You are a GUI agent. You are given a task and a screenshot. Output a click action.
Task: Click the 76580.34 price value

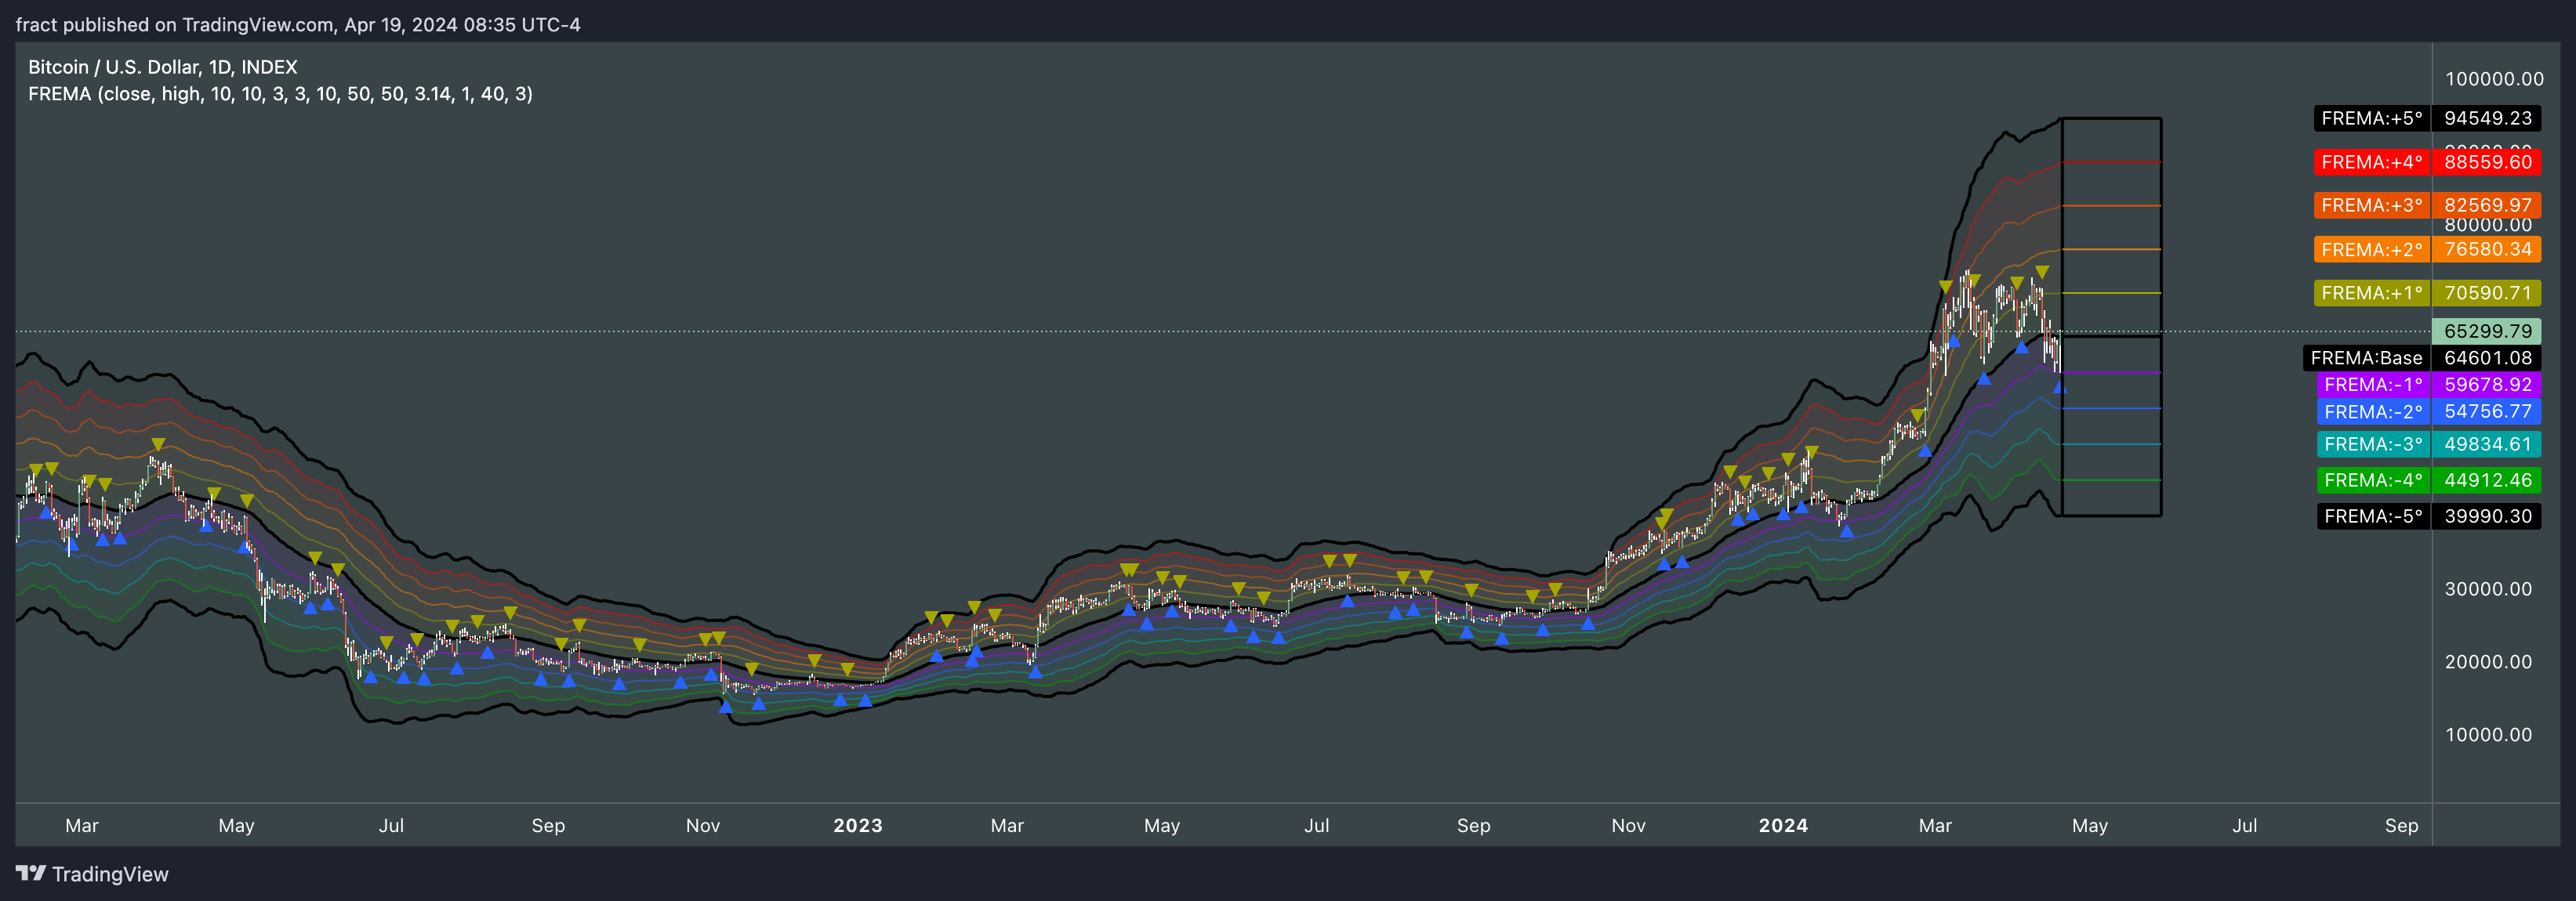(x=2487, y=248)
